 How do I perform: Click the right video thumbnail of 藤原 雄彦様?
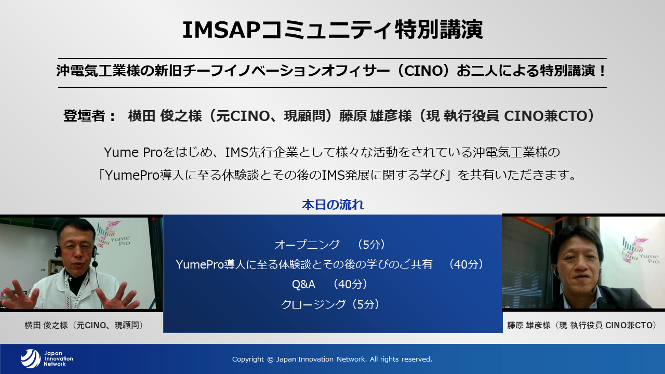[x=583, y=262]
